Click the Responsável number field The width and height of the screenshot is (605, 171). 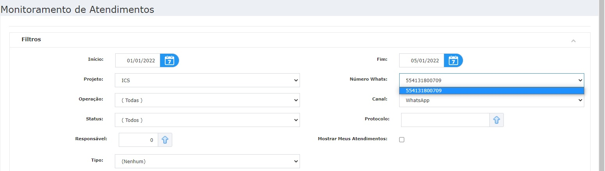point(138,140)
